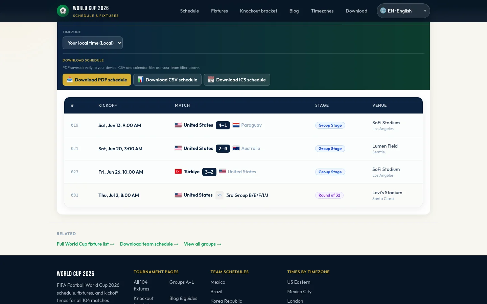Image resolution: width=487 pixels, height=304 pixels.
Task: Open Brazil team schedule footer link
Action: tap(216, 292)
